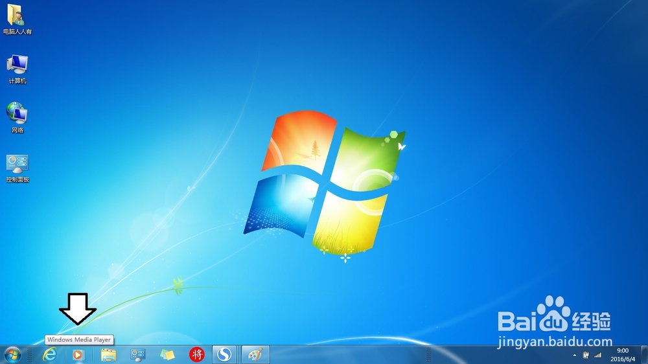
Task: Open the Sticky Notes taskbar icon
Action: (x=167, y=354)
